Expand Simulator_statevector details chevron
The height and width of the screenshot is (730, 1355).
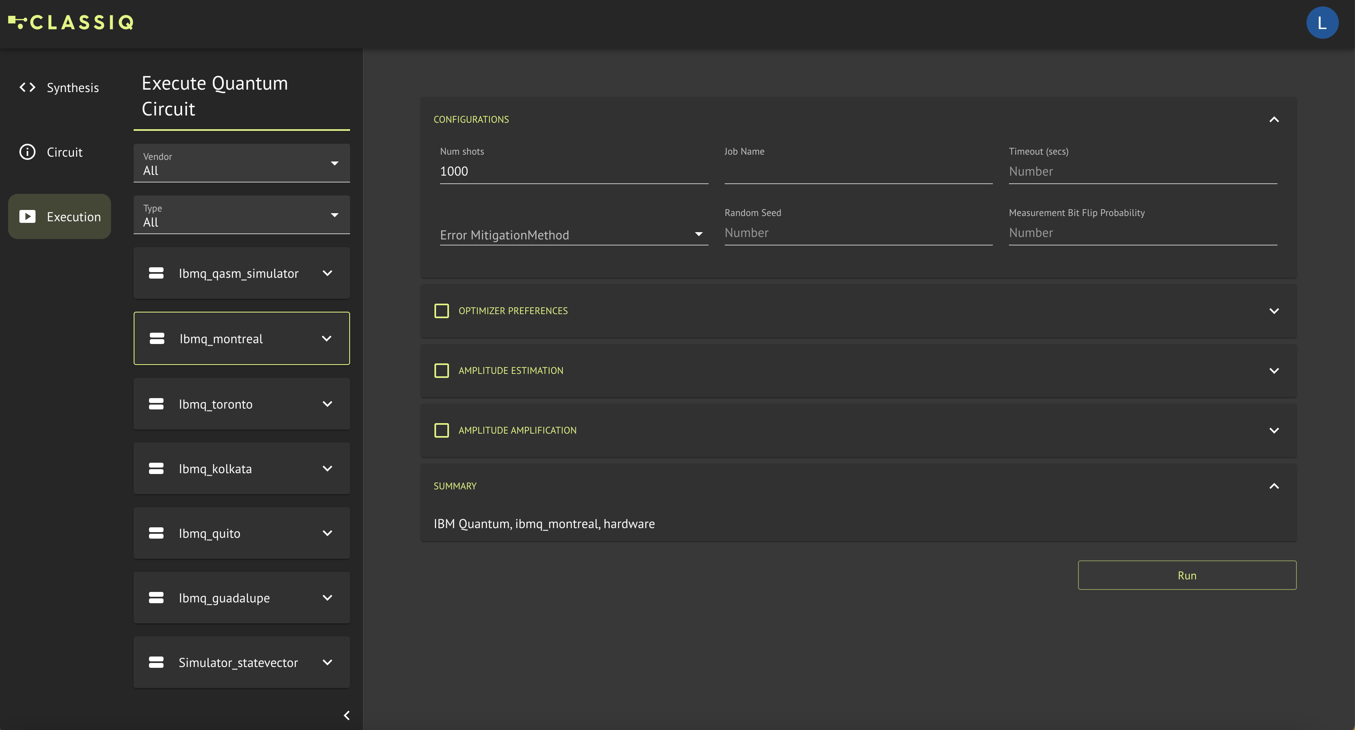tap(327, 662)
